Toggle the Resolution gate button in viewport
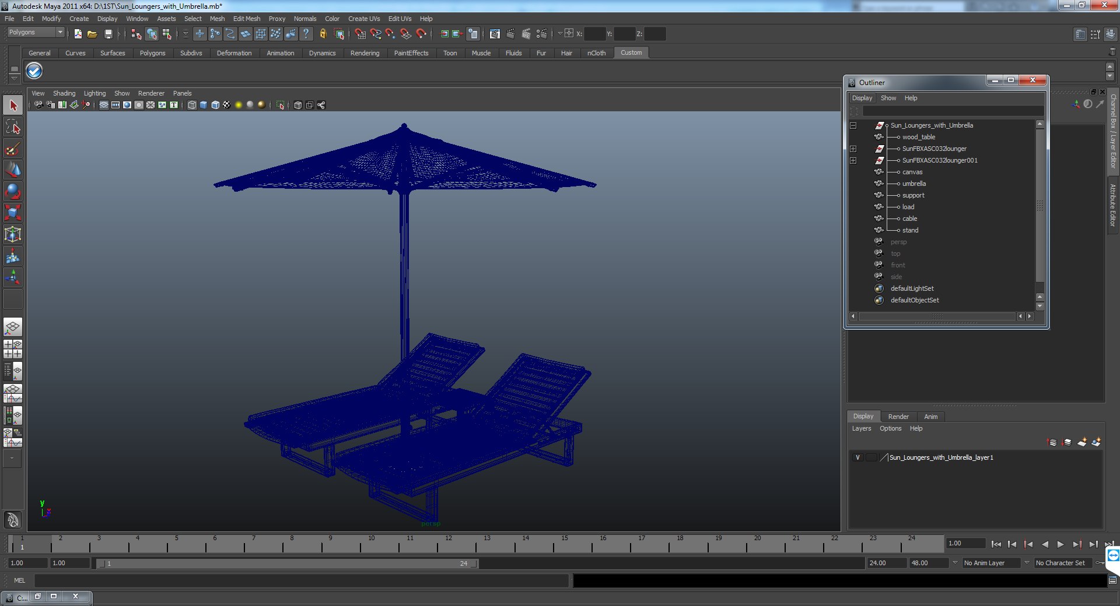Image resolution: width=1120 pixels, height=606 pixels. click(x=127, y=105)
